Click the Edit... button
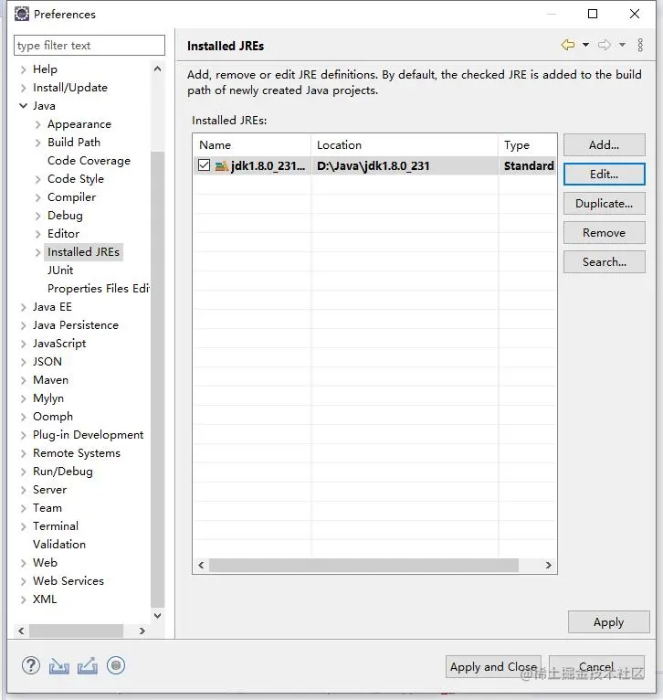The height and width of the screenshot is (700, 663). [x=605, y=175]
